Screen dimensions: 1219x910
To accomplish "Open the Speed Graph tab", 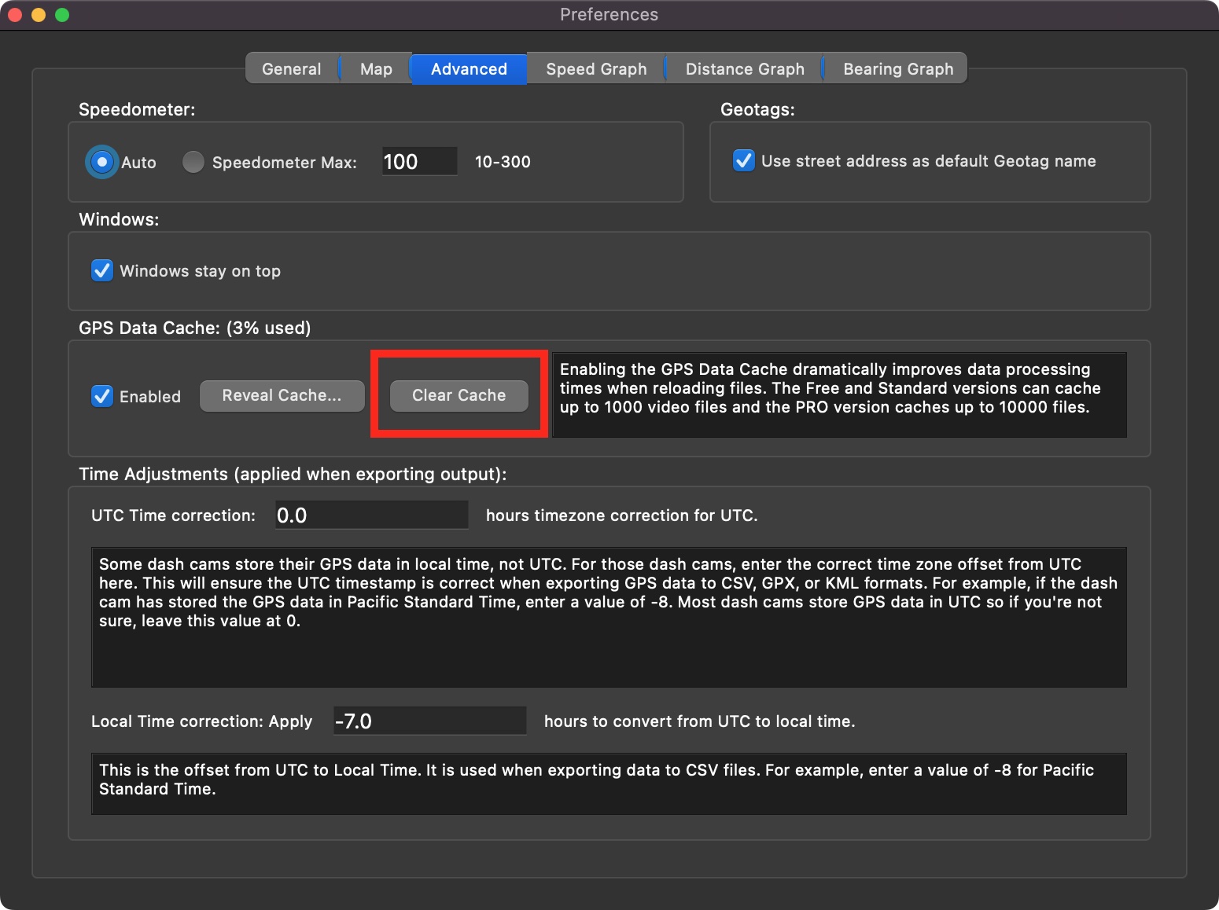I will [596, 69].
